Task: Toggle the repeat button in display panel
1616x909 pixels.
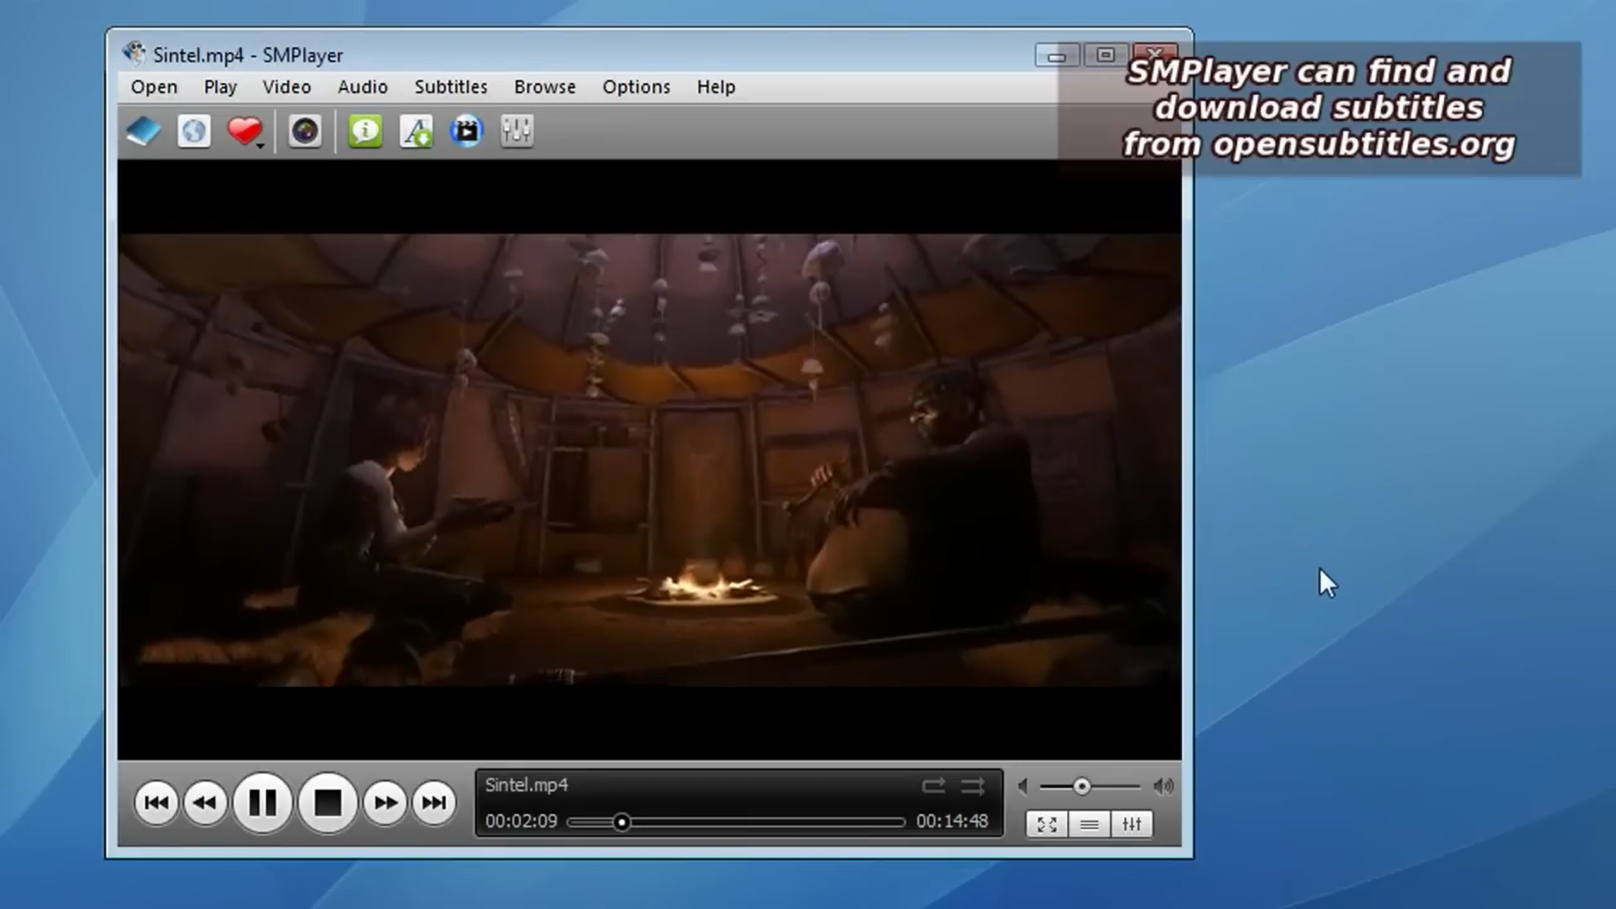Action: pyautogui.click(x=933, y=786)
